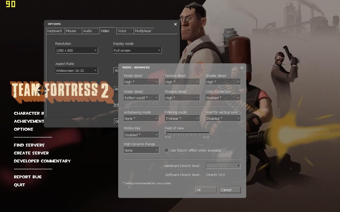
Task: Switch to the Multiplayer tab
Action: (144, 31)
